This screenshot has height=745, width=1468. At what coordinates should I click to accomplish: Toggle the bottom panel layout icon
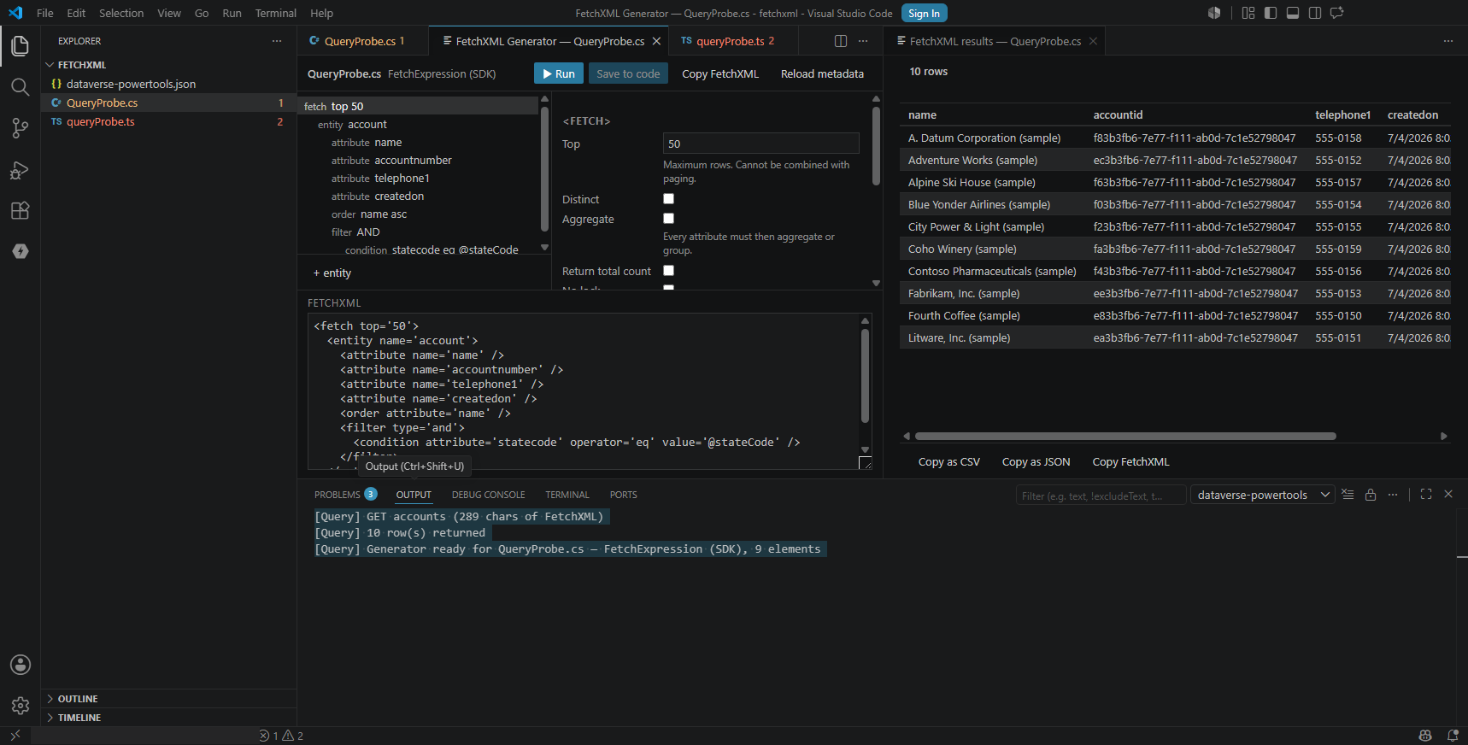point(1293,13)
